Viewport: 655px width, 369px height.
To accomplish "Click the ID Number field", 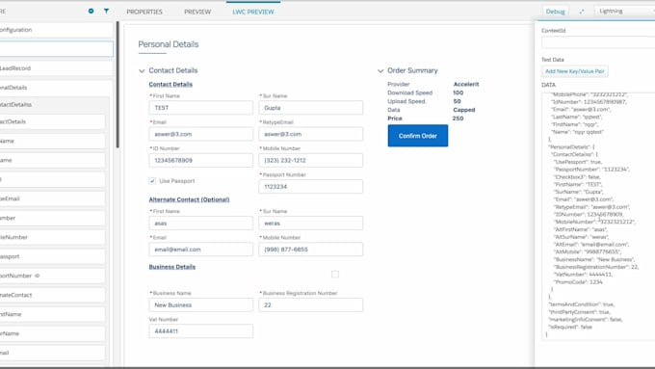I will [200, 161].
